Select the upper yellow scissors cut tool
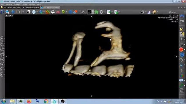The height and width of the screenshot is (104, 186). [182, 29]
